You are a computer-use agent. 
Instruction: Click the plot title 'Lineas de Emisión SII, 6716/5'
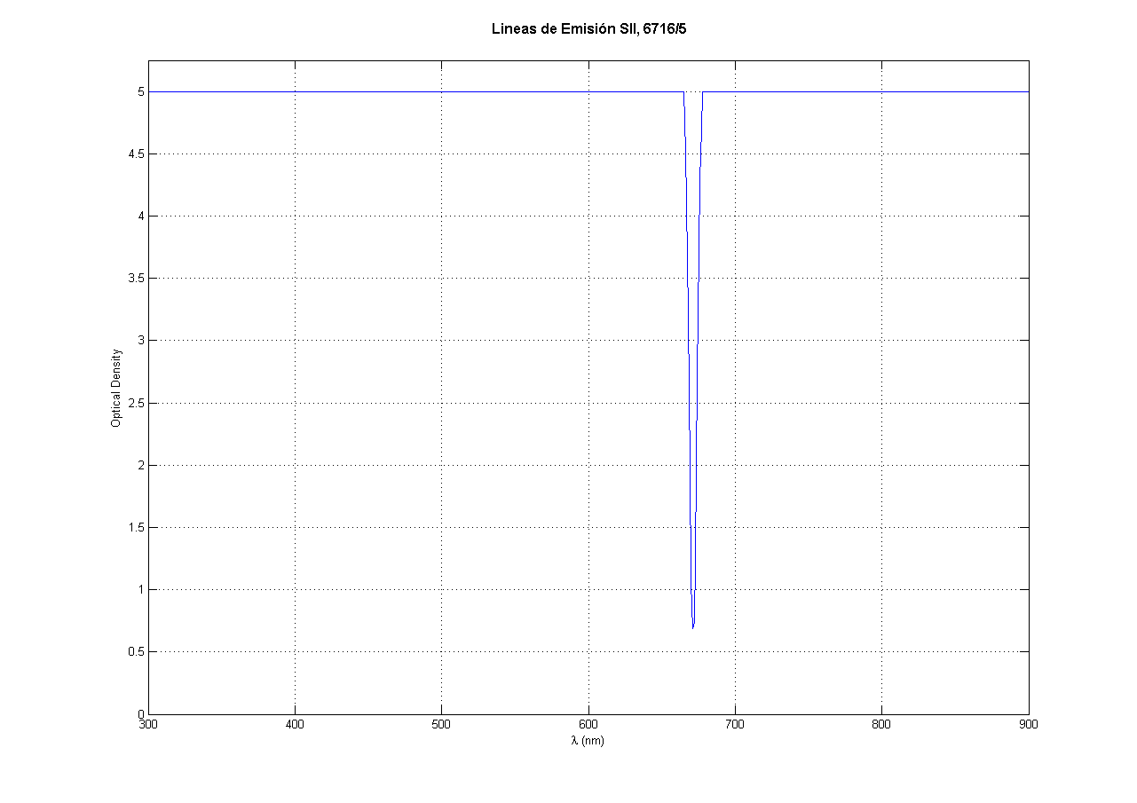pyautogui.click(x=588, y=29)
